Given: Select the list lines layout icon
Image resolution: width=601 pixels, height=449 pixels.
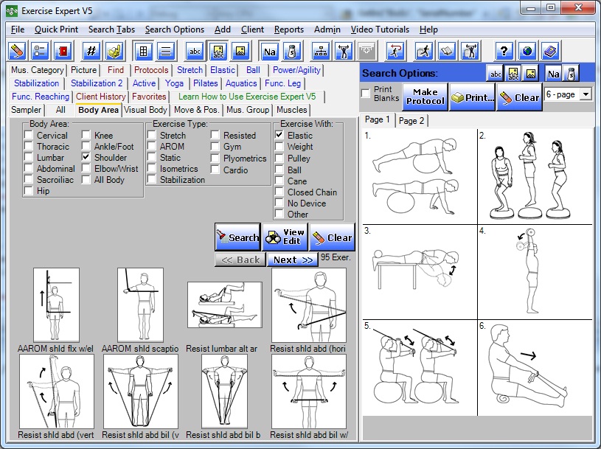Looking at the screenshot, I should point(166,51).
